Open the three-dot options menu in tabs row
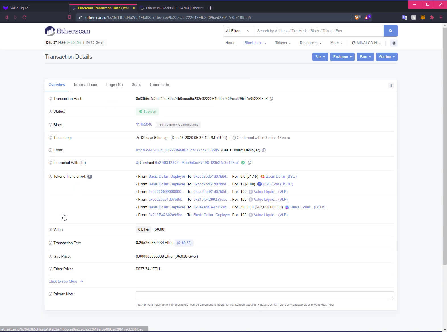The width and height of the screenshot is (447, 332). coord(391,85)
